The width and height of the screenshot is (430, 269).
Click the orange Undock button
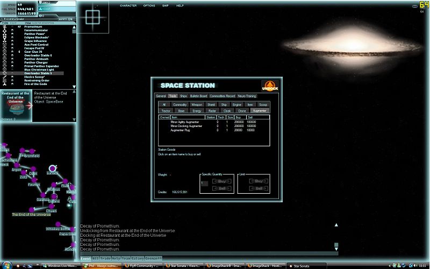[x=269, y=86]
